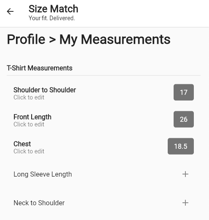Add Long Sleeve Length with plus icon

click(185, 174)
